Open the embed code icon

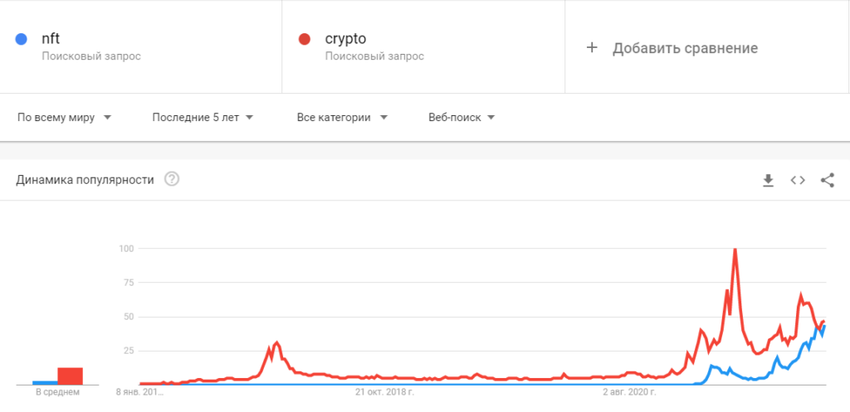pos(798,180)
